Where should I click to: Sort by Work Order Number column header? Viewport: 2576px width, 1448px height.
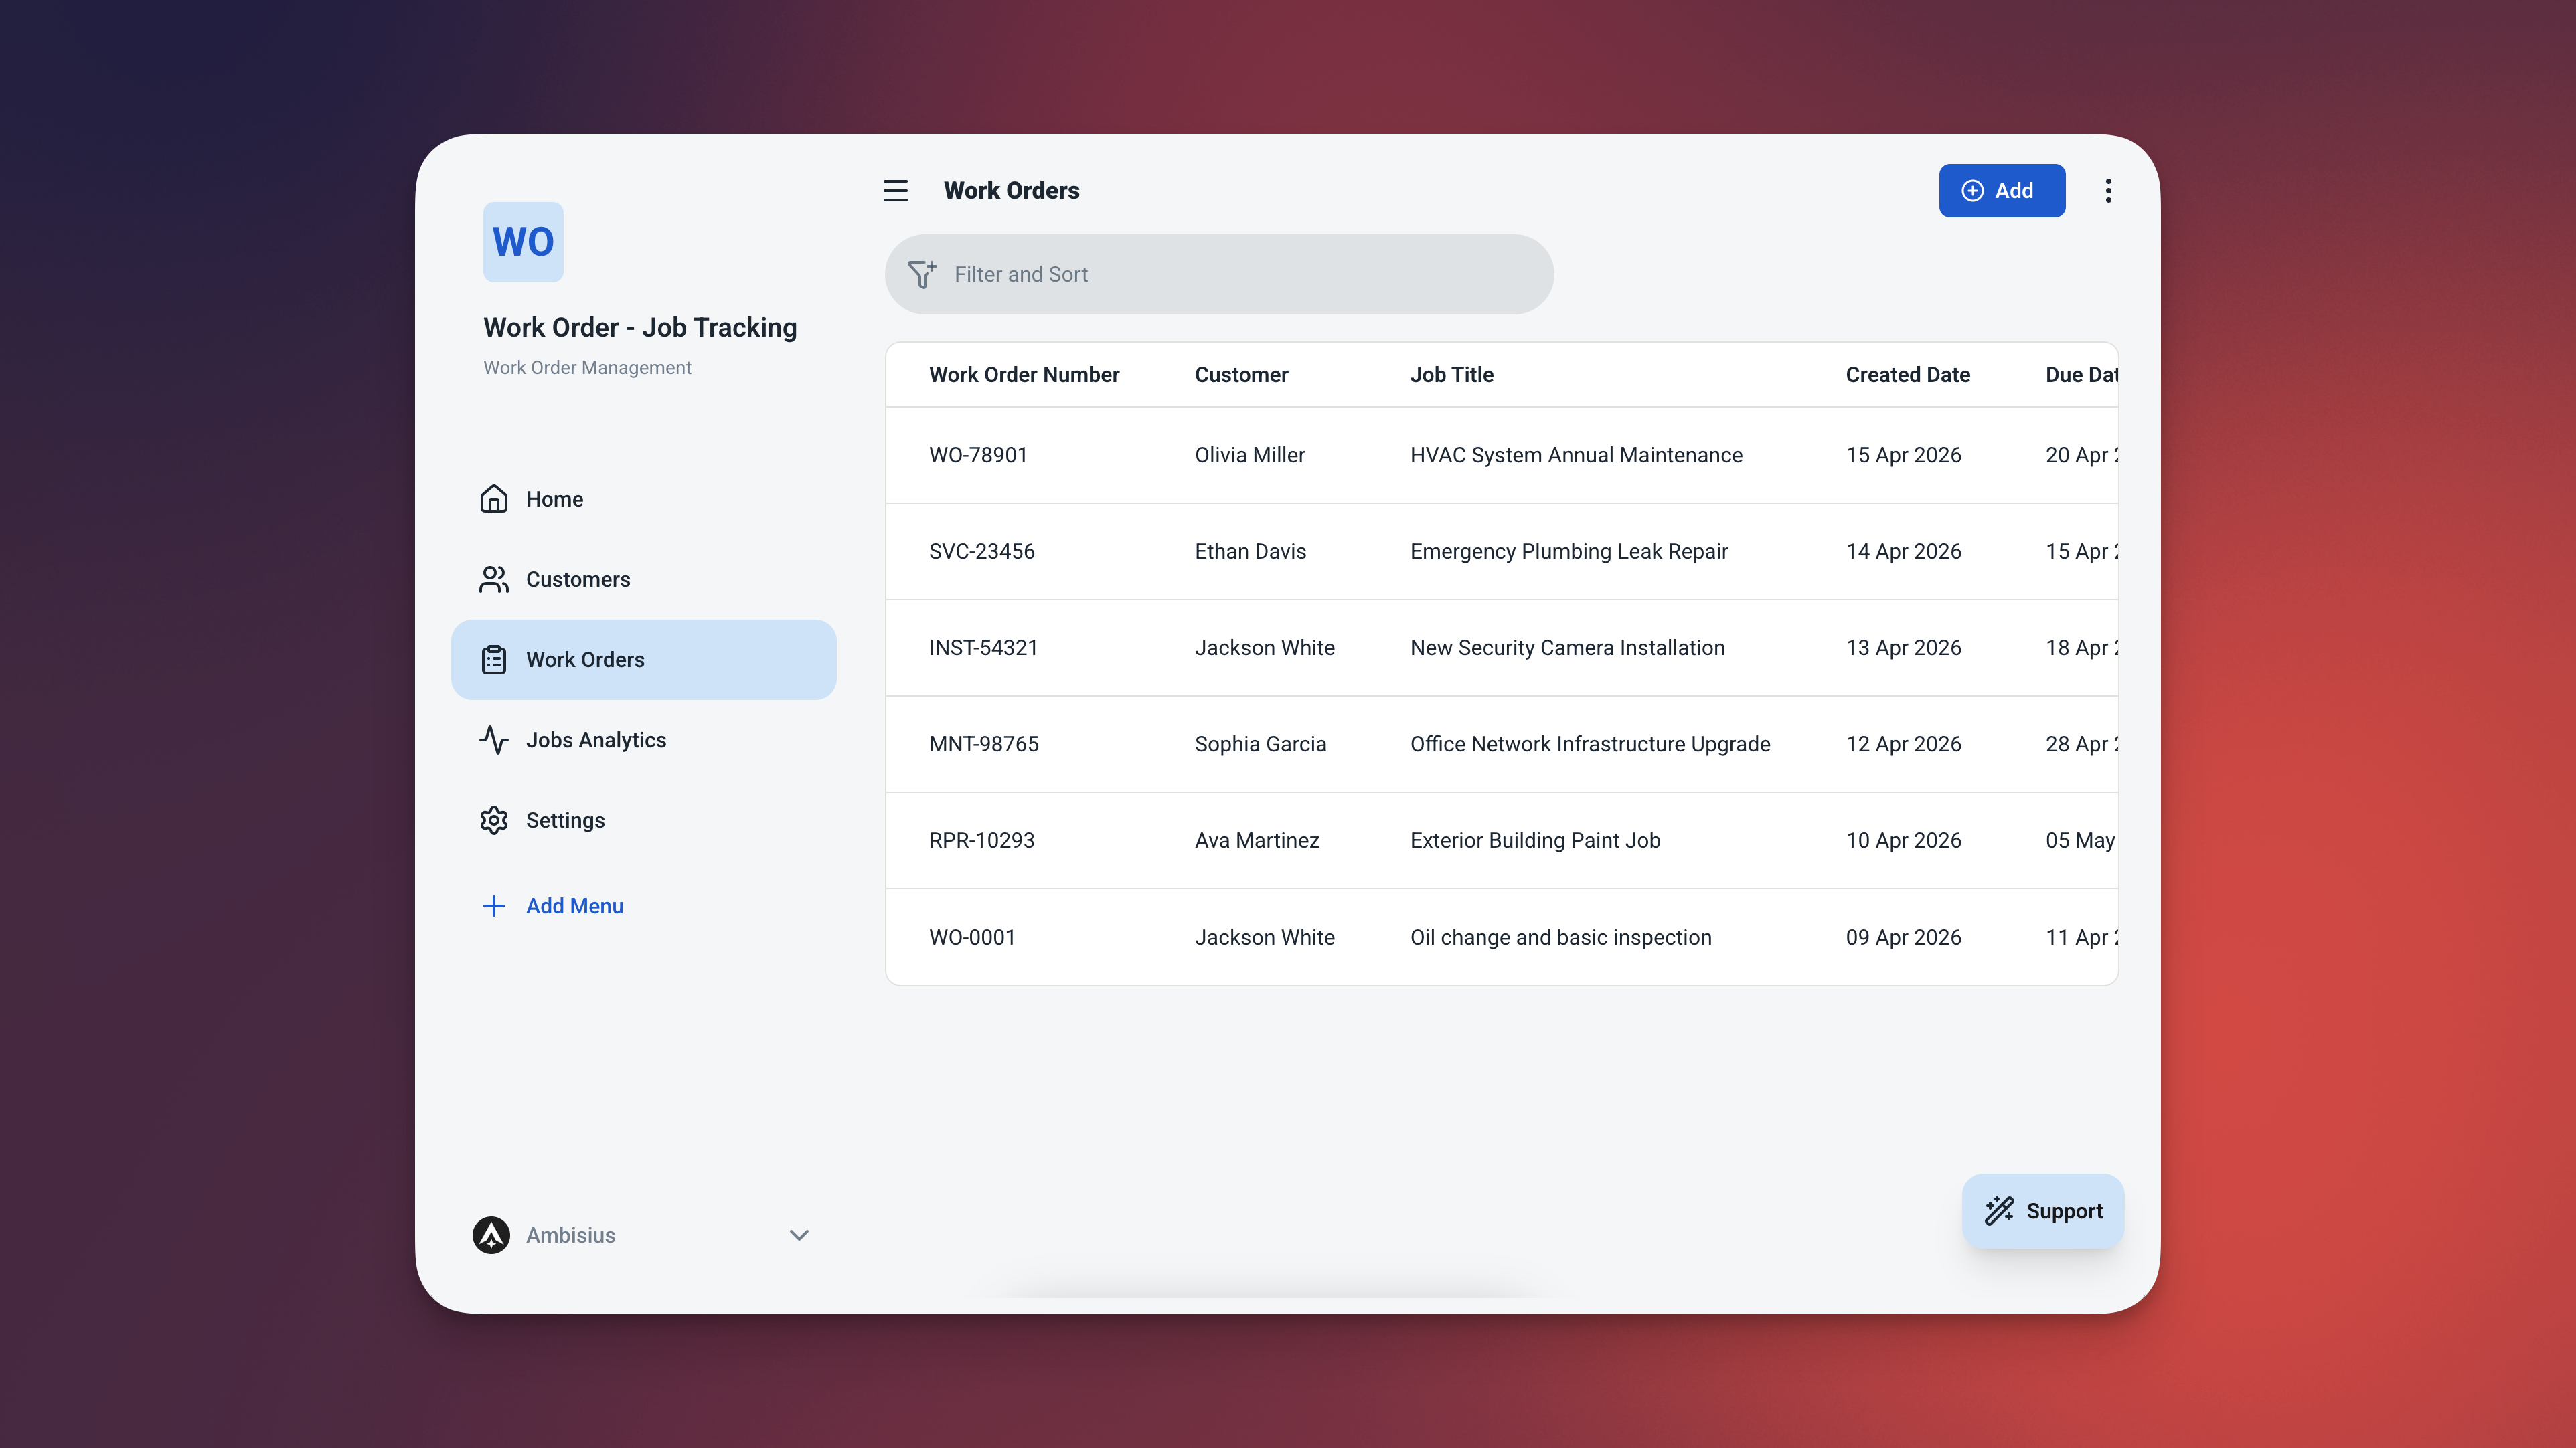[1023, 375]
